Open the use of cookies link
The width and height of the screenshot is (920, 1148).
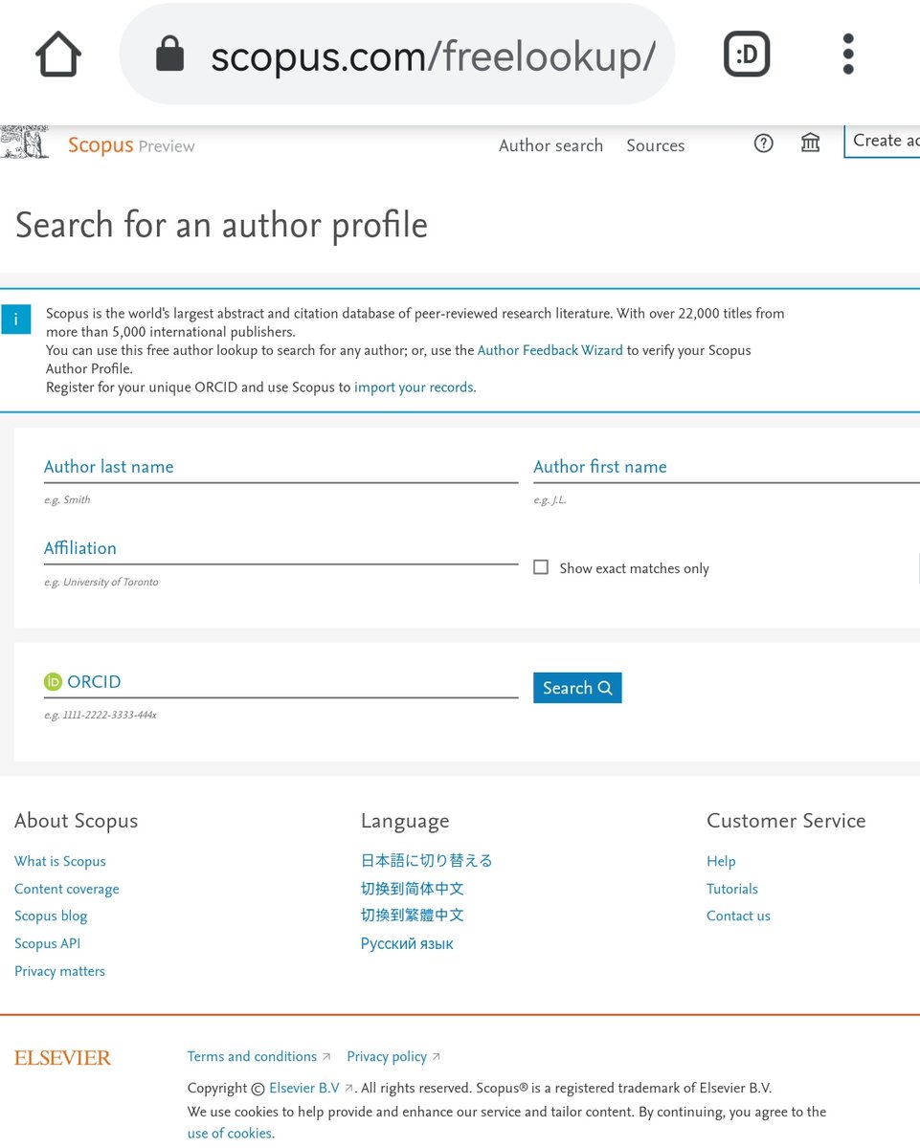(x=231, y=1134)
